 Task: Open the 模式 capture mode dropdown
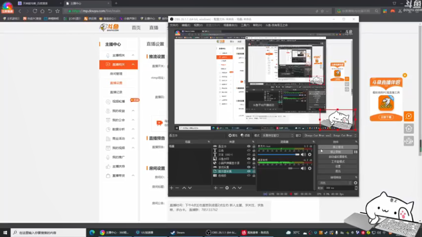click(x=277, y=135)
